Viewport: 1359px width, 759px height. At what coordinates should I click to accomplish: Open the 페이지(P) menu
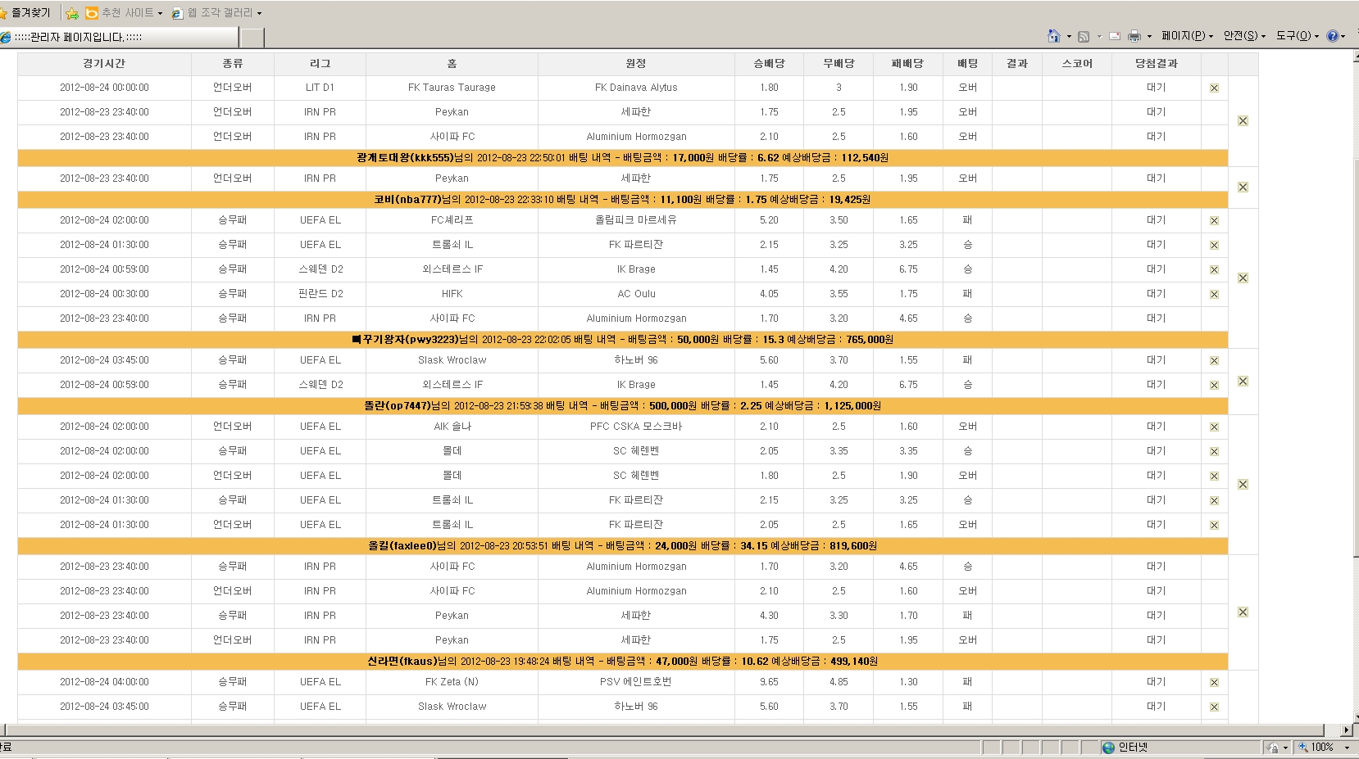click(x=1187, y=36)
